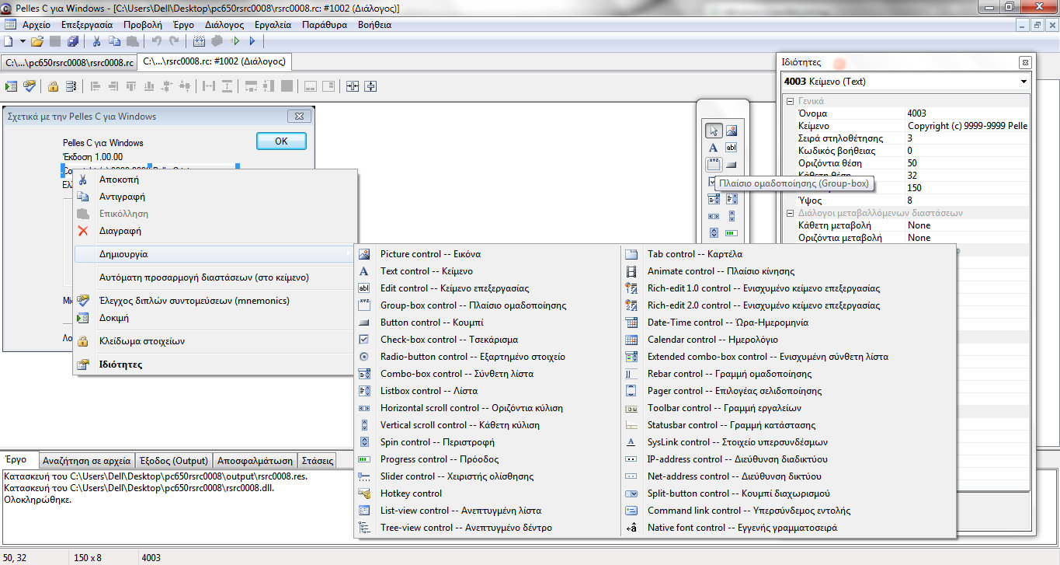This screenshot has width=1060, height=565.
Task: Switch to 'Αποσφαλμάτωση' bottom tab
Action: point(255,460)
